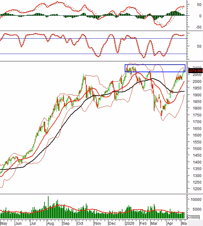The height and width of the screenshot is (226, 203).
Task: Select the blue resistance zone rectangle
Action: coord(155,68)
